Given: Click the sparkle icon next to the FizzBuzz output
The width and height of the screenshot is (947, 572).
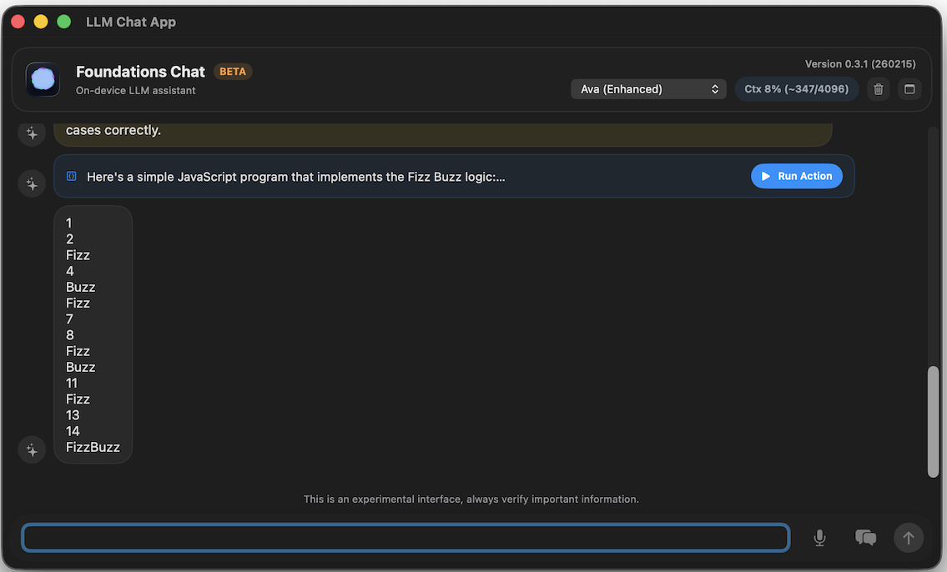Looking at the screenshot, I should point(31,449).
